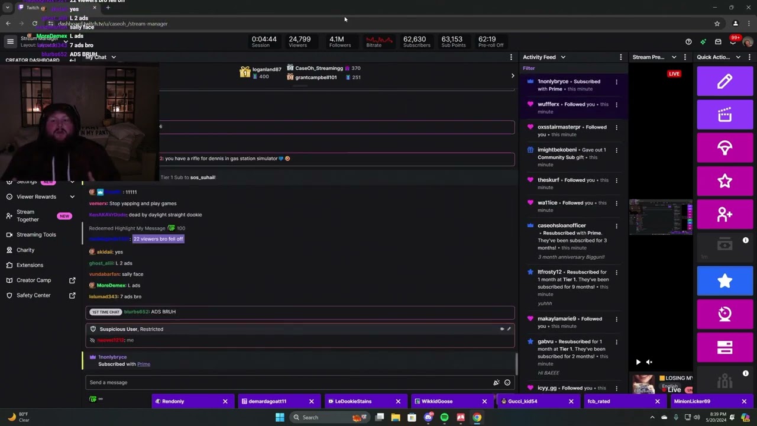Expand the My Chat panel dropdown

pos(114,57)
